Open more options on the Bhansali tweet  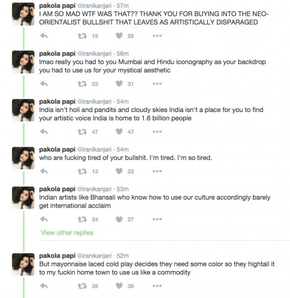pyautogui.click(x=157, y=219)
